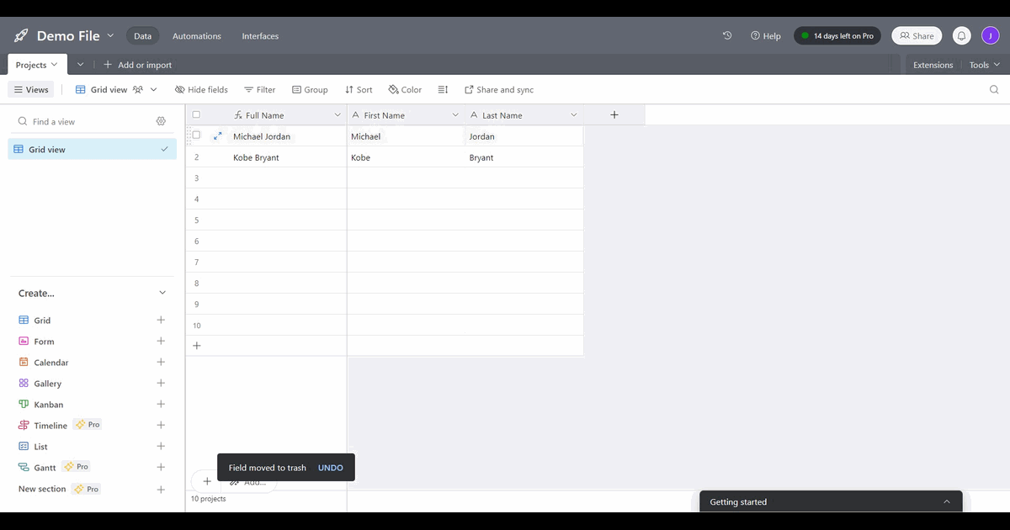Screen dimensions: 1010x530
Task: Select Last Name cell Bryant
Action: [x=524, y=157]
